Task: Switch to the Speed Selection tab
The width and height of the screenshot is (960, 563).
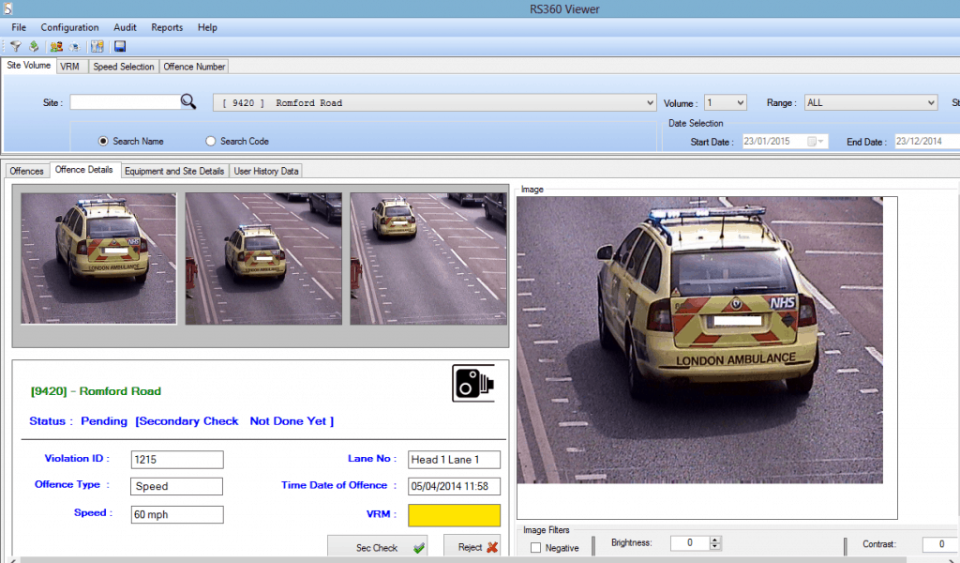Action: click(x=124, y=67)
